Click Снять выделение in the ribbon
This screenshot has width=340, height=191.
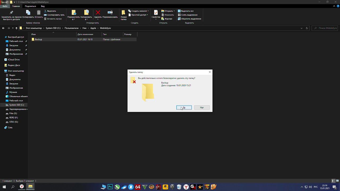tap(188, 15)
